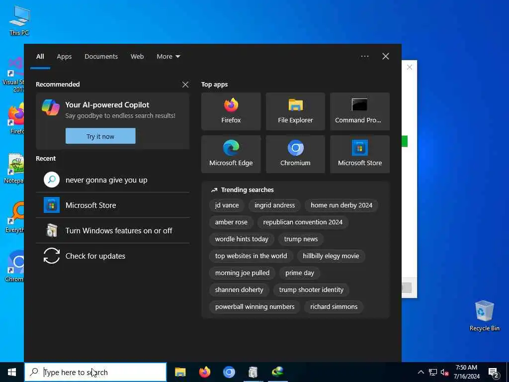This screenshot has width=509, height=382.
Task: Search trending ingrid andress
Action: [274, 205]
